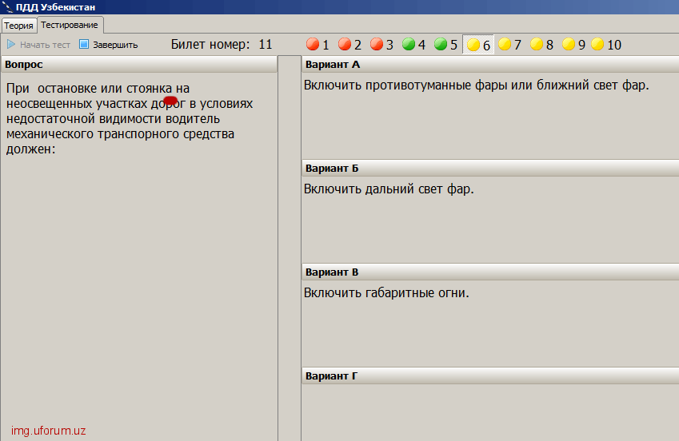Click the vertical splitter between question and answers
Viewport: 679px width, 441px height.
[289, 248]
